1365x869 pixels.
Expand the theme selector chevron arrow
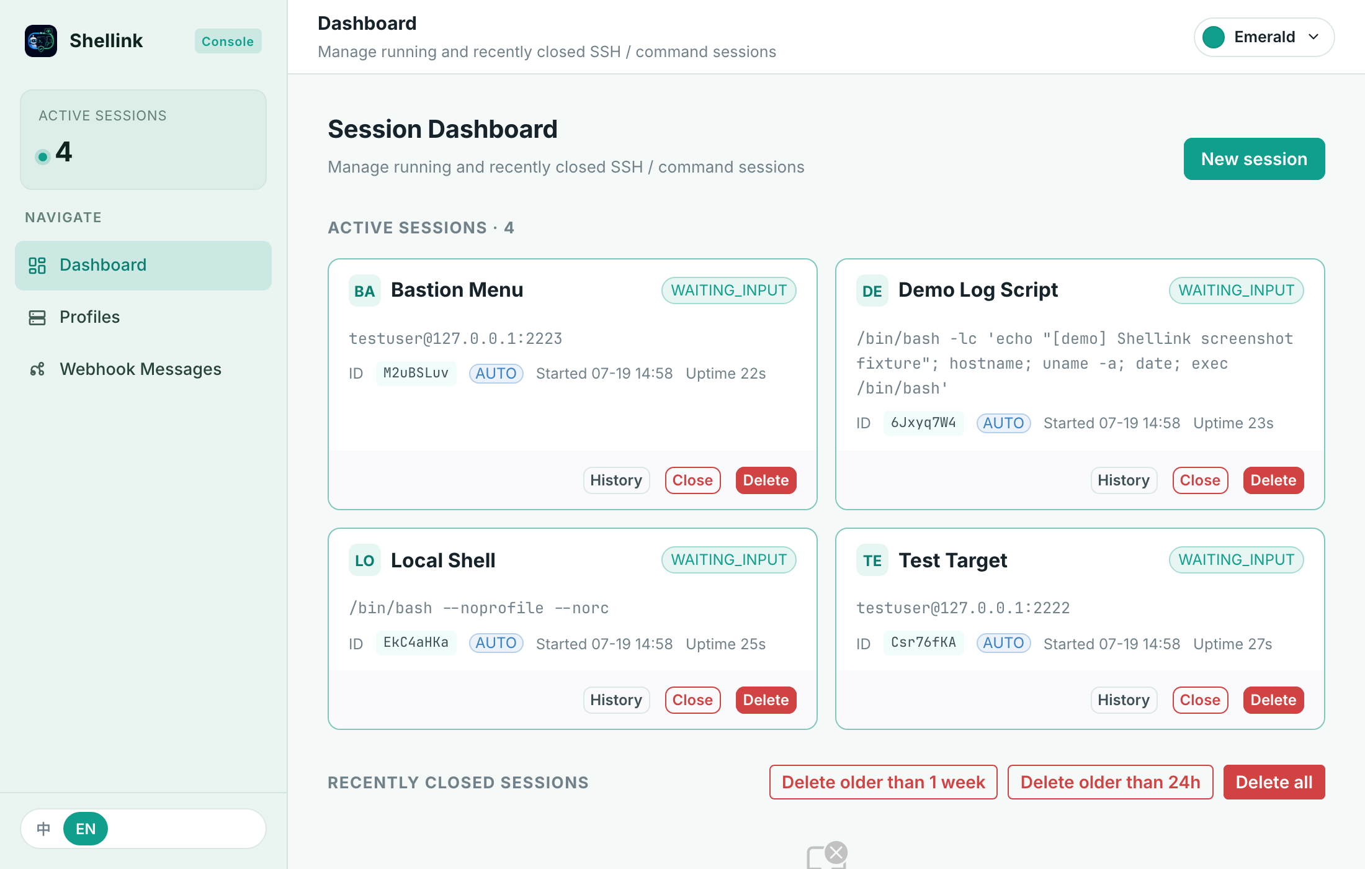click(1314, 37)
